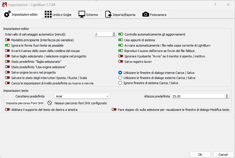
Task: Click the Imposta percorso Font SHX button
Action: coord(25,103)
